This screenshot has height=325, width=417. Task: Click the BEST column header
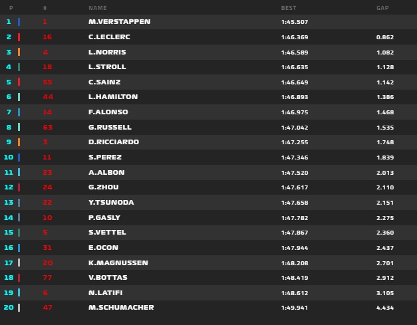click(x=289, y=8)
